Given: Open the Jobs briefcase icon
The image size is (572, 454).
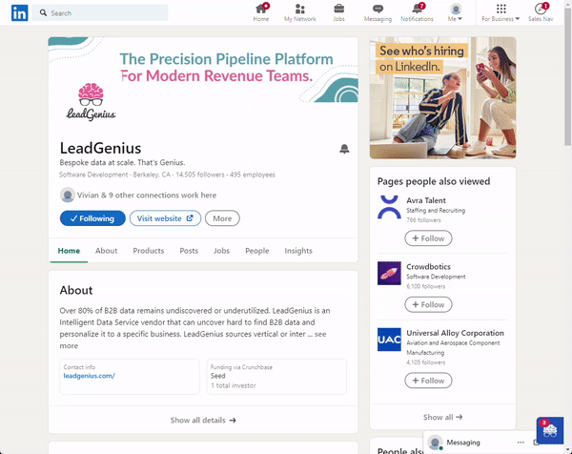Looking at the screenshot, I should tap(338, 12).
